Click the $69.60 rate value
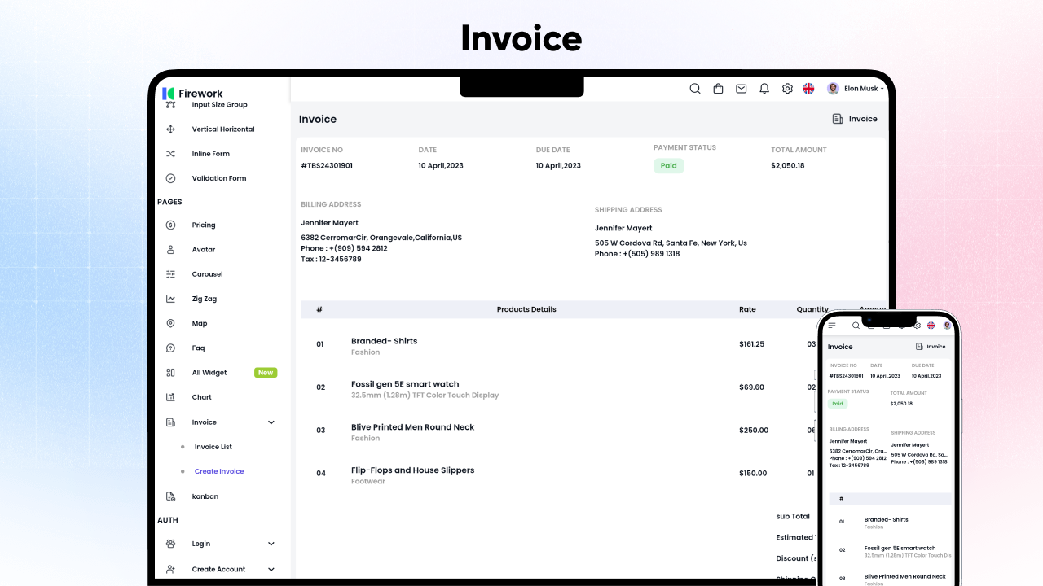The width and height of the screenshot is (1043, 586). (x=751, y=387)
